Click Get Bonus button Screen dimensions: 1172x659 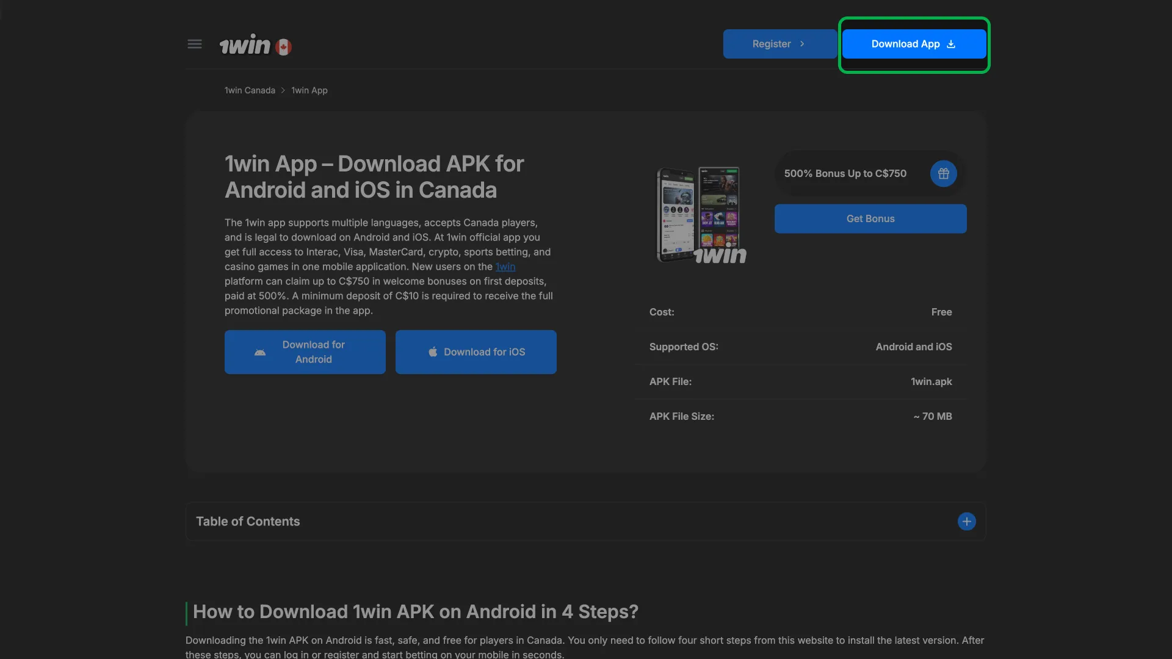click(870, 219)
